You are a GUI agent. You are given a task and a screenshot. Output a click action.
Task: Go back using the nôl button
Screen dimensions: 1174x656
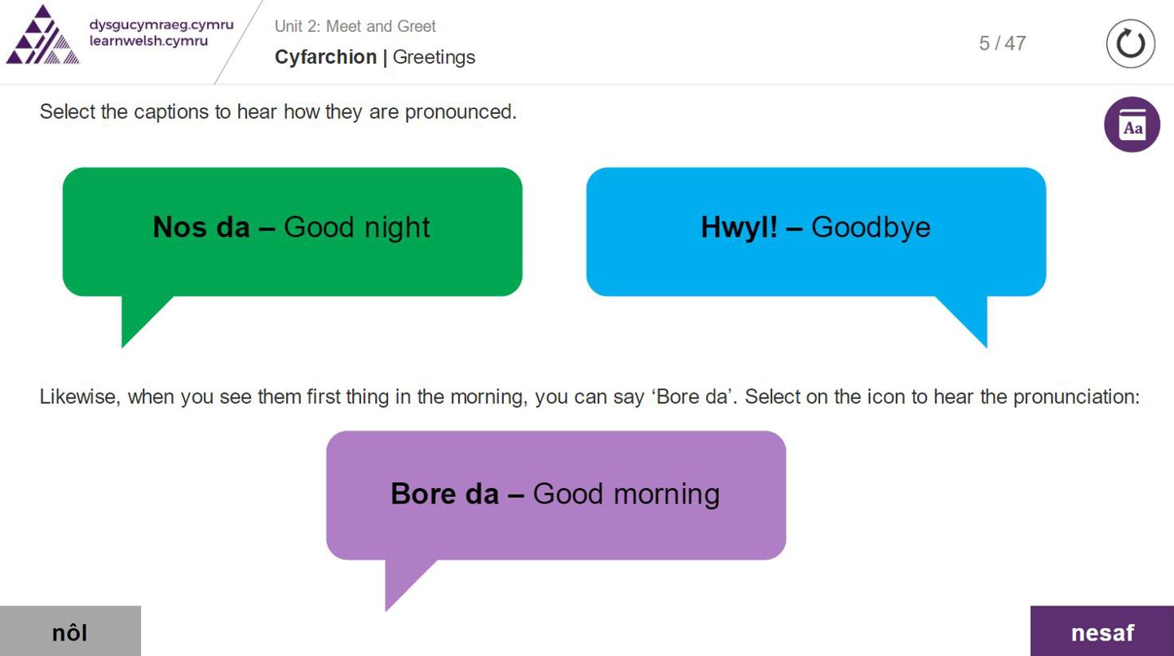70,632
